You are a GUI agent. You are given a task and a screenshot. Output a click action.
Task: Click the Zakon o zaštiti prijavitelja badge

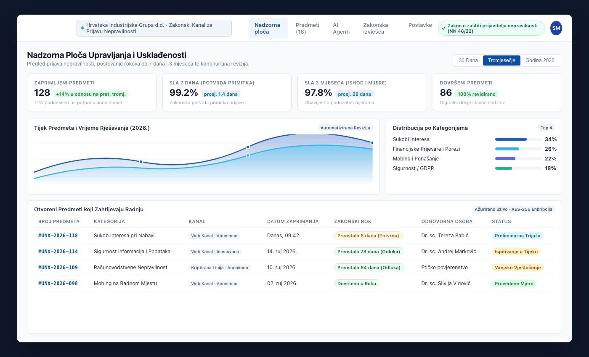[x=491, y=28]
